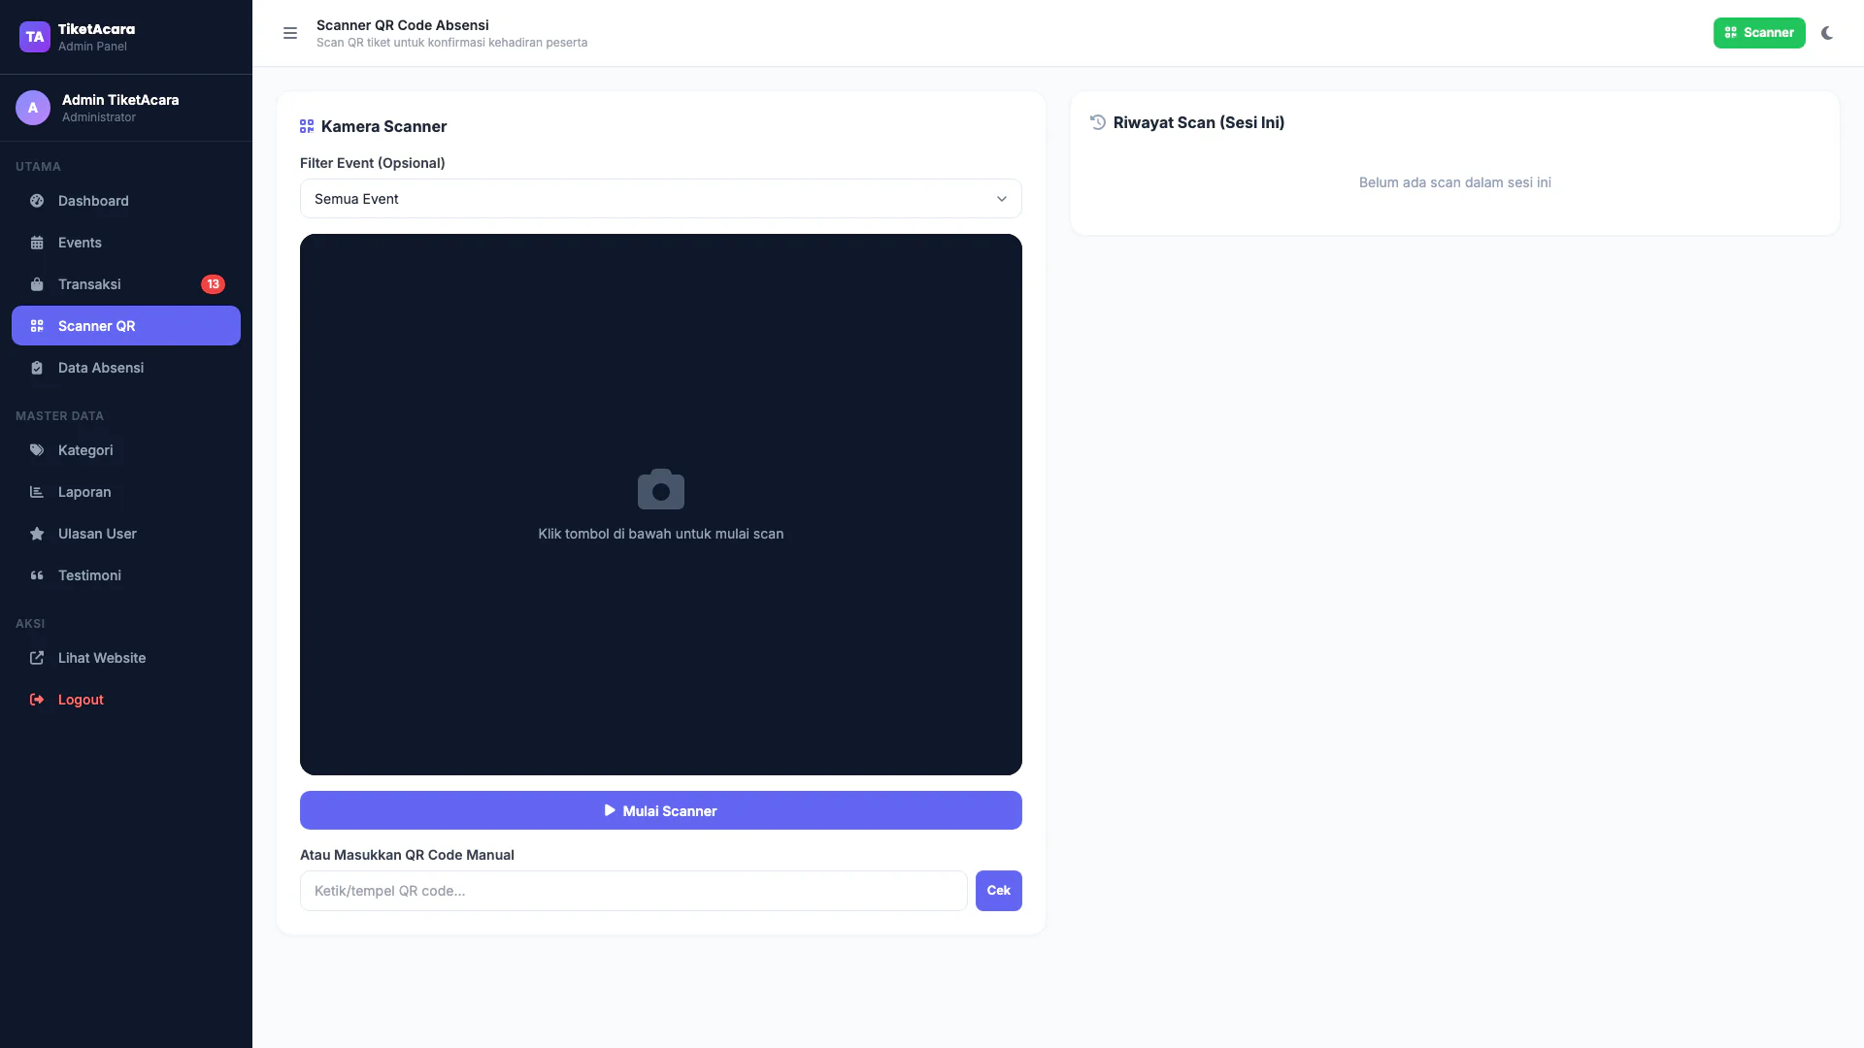Click the 'Belum ada scan dalam sesi ini' text
This screenshot has width=1864, height=1048.
click(x=1455, y=182)
